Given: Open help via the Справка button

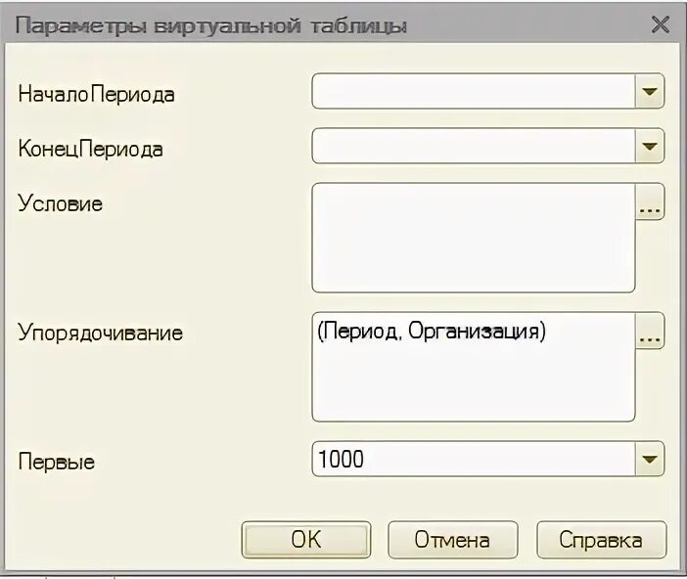Looking at the screenshot, I should 601,540.
